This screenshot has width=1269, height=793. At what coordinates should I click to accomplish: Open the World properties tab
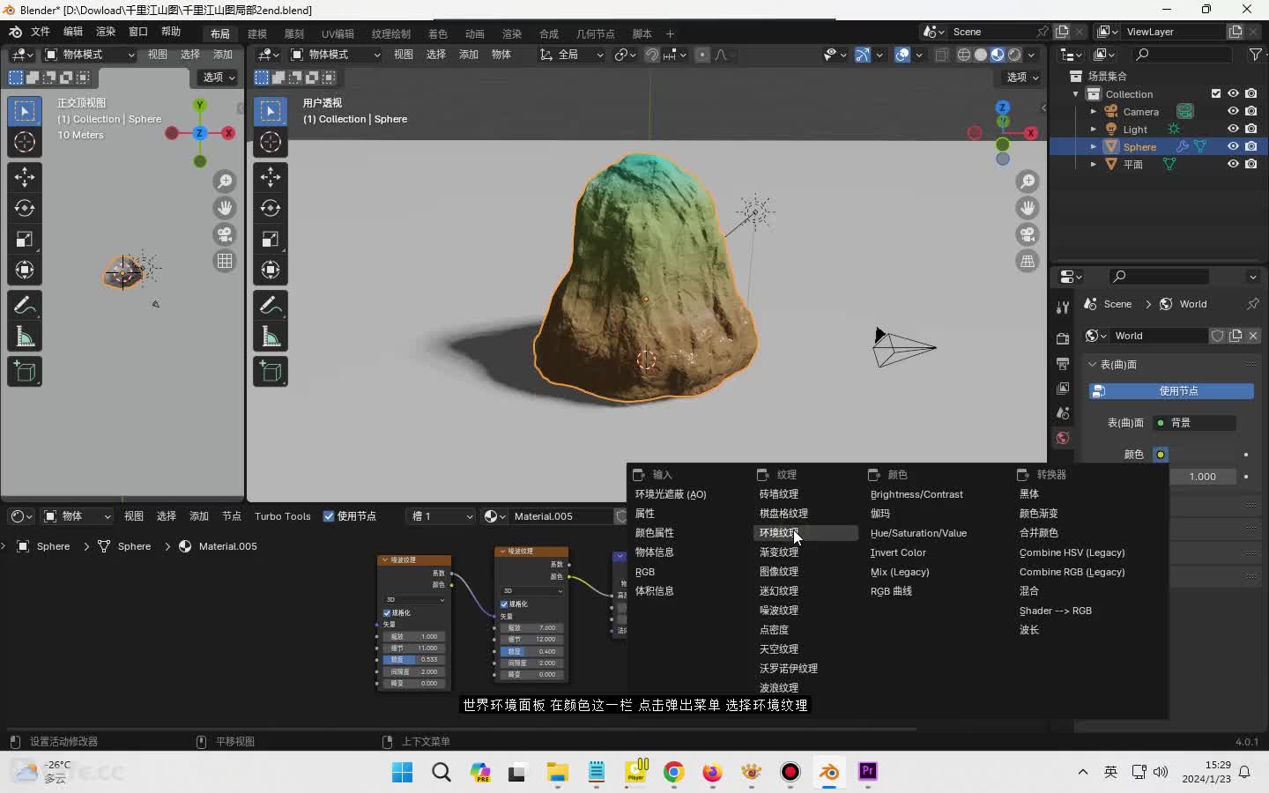[1063, 438]
